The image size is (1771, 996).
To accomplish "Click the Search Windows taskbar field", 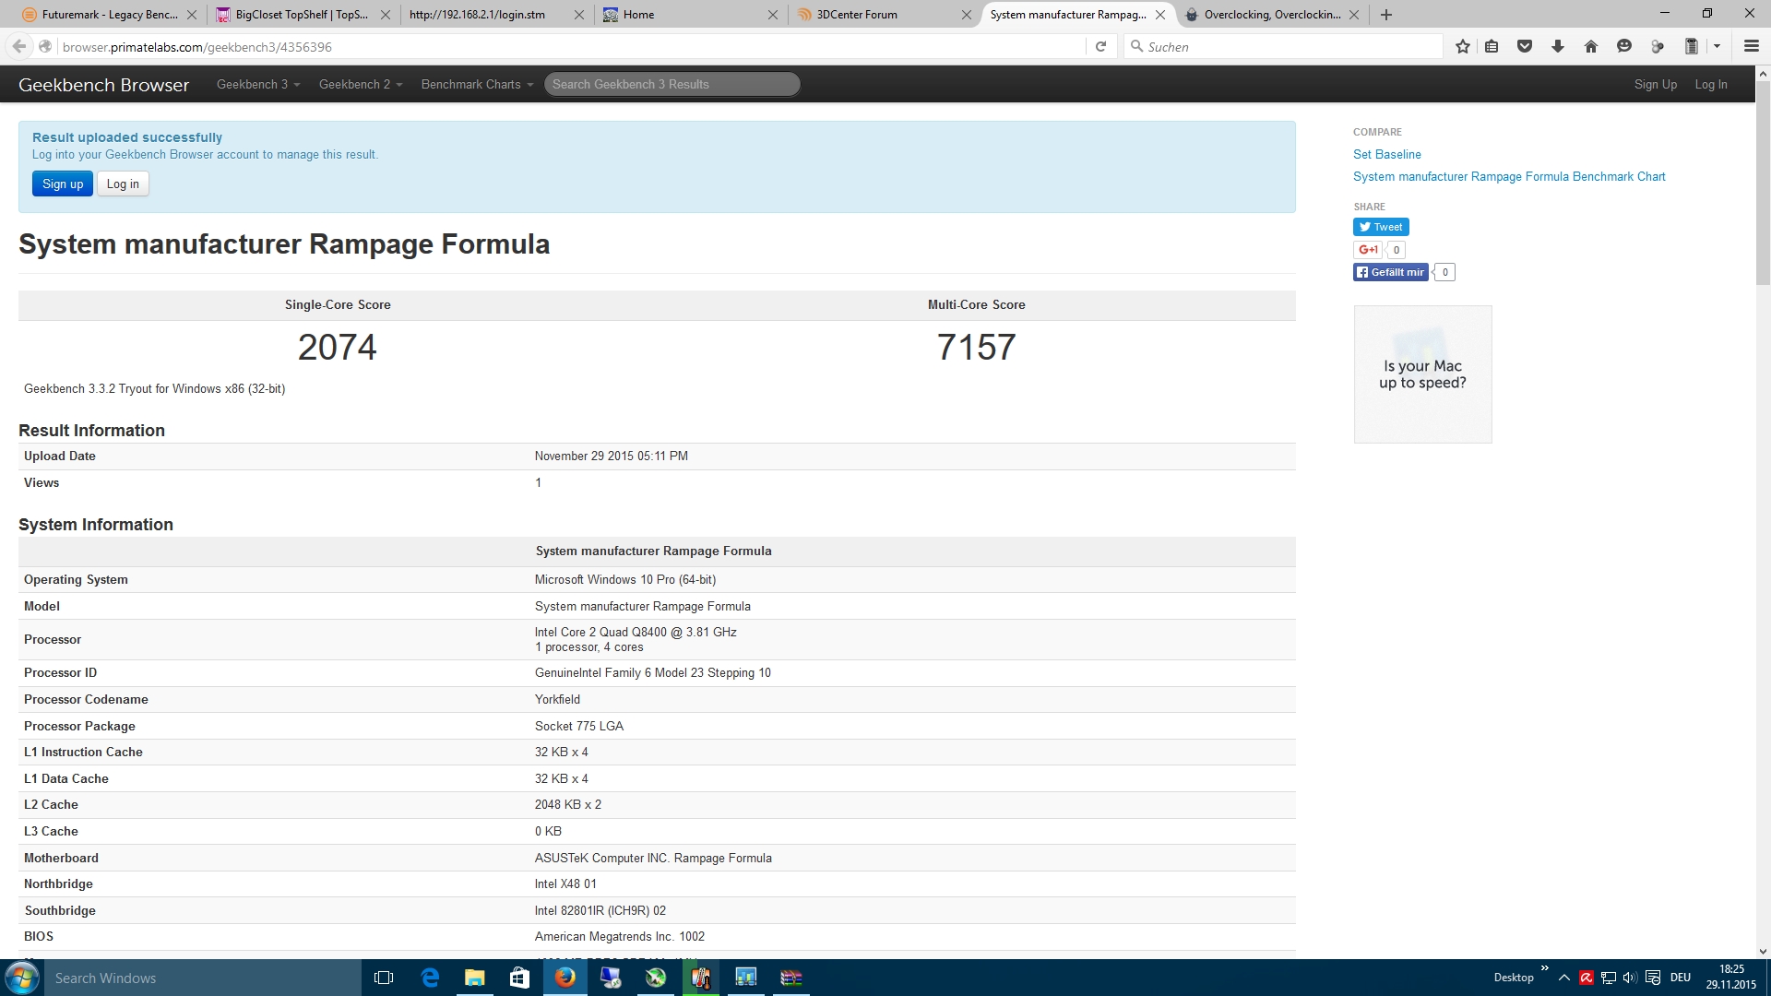I will pos(203,978).
